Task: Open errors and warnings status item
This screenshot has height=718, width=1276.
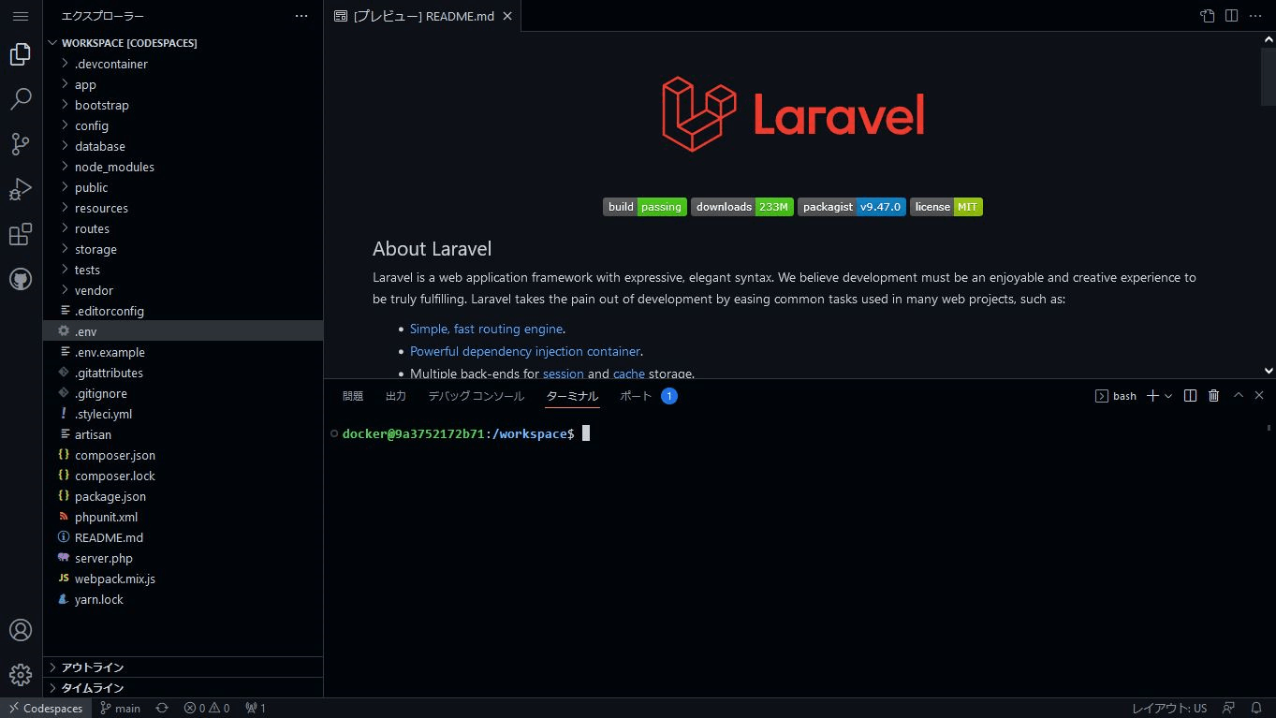Action: pos(207,708)
